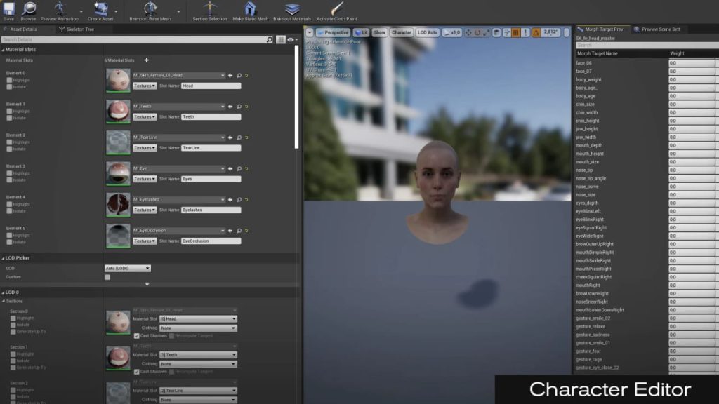Open the Perspective viewport dropdown
Screen dimensions: 719x404
[334, 32]
